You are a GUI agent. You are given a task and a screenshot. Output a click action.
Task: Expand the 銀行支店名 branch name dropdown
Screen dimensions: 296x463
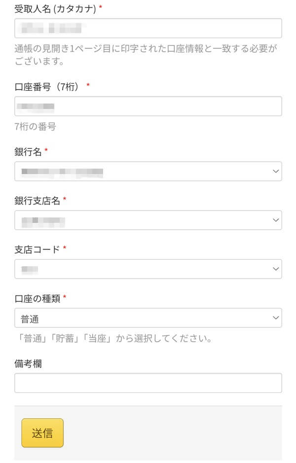point(148,220)
